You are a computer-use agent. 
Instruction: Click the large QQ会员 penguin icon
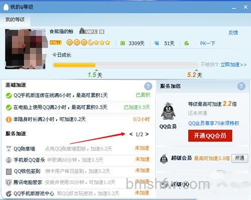(x=168, y=111)
